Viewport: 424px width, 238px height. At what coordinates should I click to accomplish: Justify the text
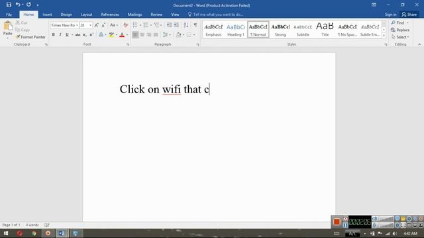tap(156, 34)
